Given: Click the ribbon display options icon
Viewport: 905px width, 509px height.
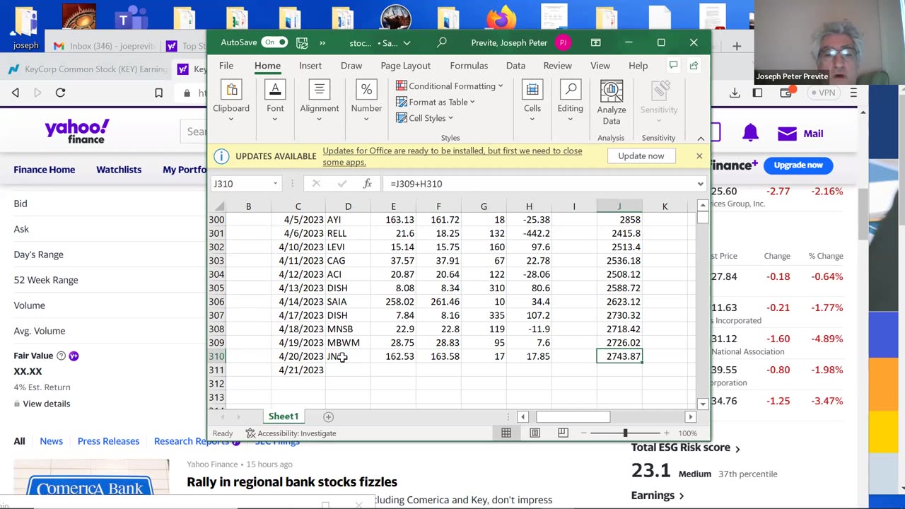Looking at the screenshot, I should (x=596, y=42).
